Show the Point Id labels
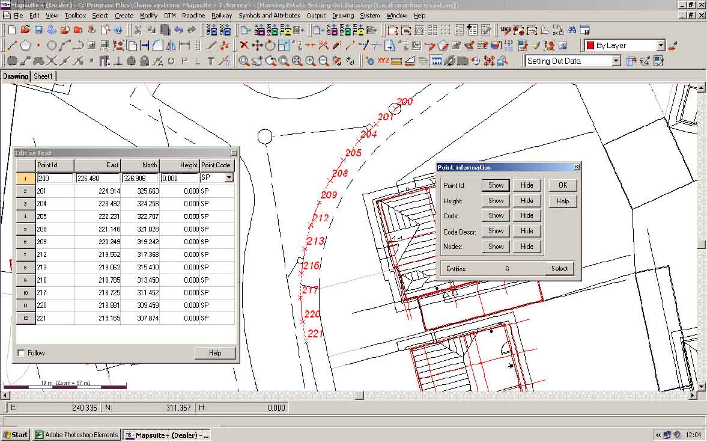This screenshot has height=442, width=707. 495,185
